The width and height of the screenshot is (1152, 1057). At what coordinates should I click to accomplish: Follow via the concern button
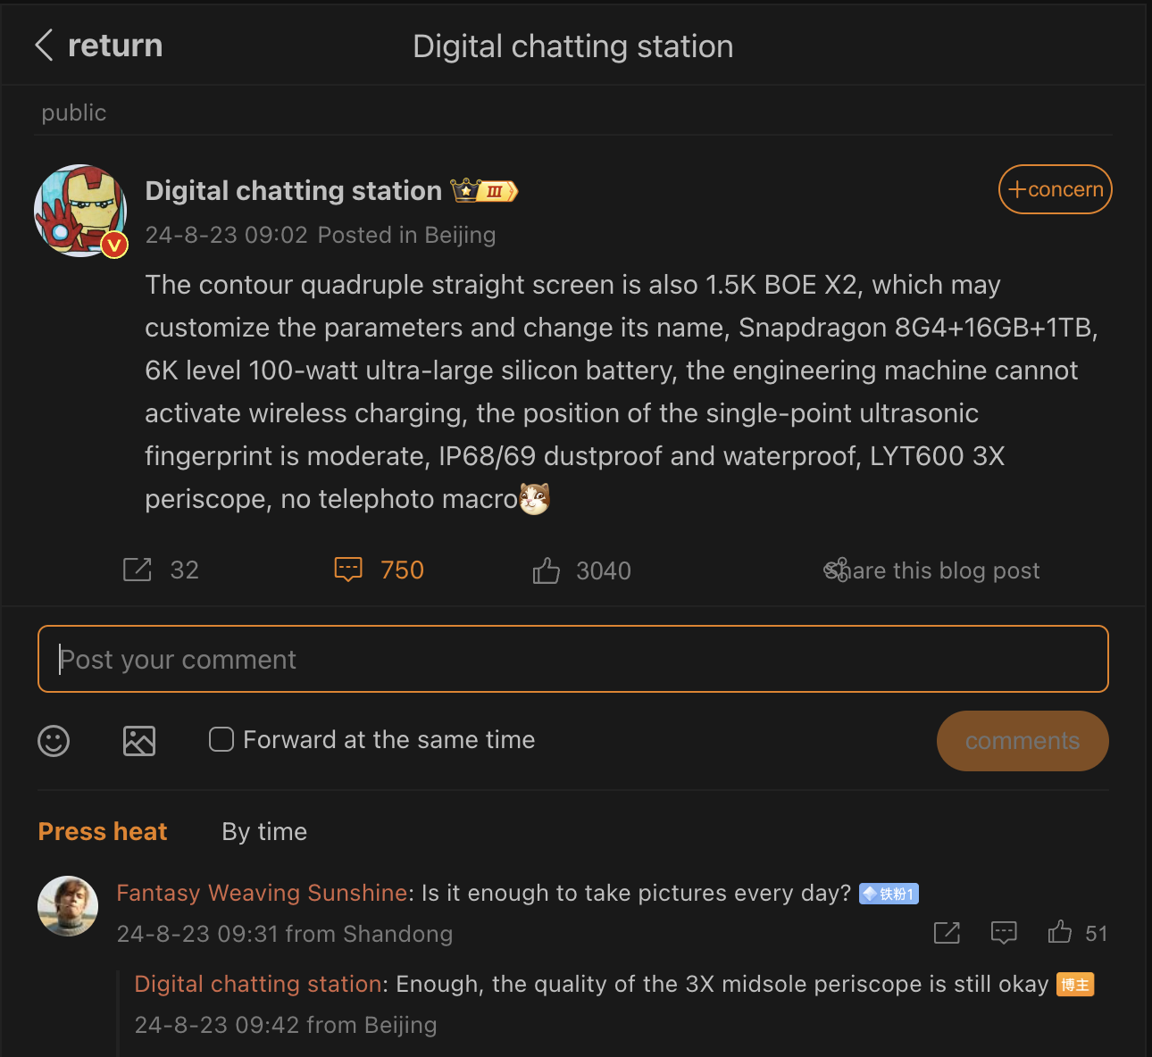(x=1055, y=189)
